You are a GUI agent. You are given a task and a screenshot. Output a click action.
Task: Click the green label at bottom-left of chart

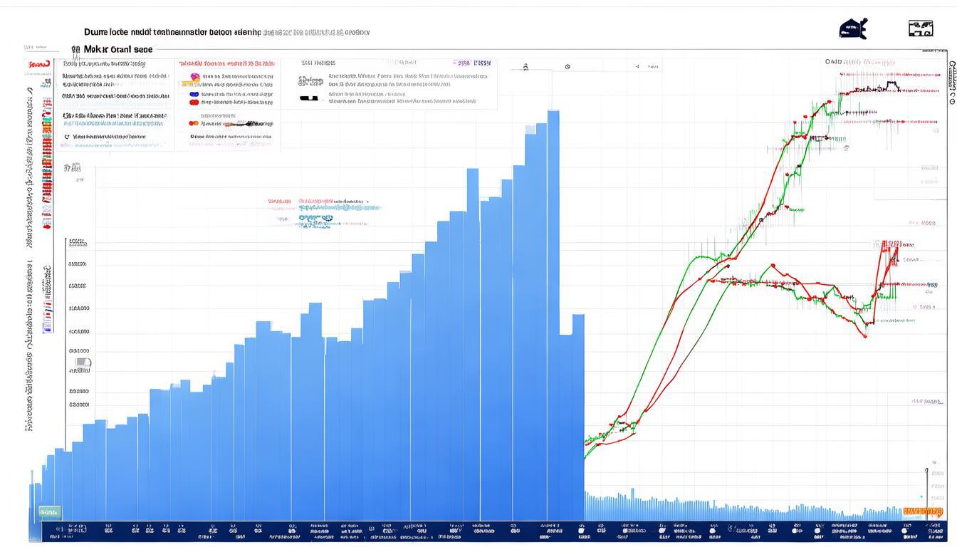[50, 511]
